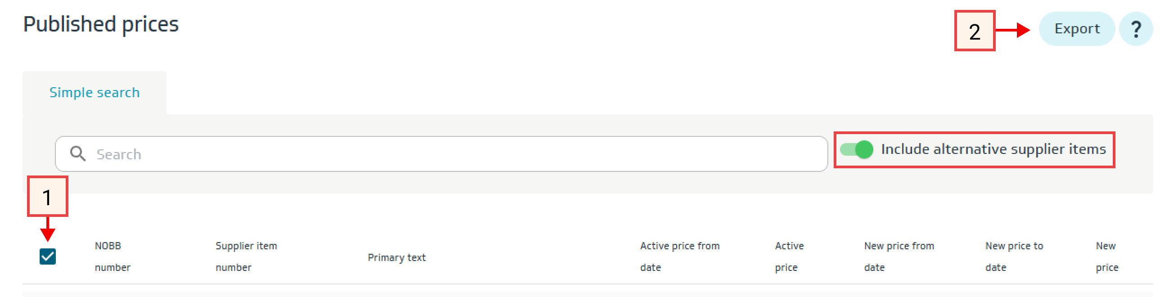Click the Export button
This screenshot has height=297, width=1174.
[1076, 29]
